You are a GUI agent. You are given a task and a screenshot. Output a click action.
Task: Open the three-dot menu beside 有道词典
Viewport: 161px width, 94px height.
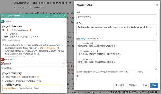[13, 68]
